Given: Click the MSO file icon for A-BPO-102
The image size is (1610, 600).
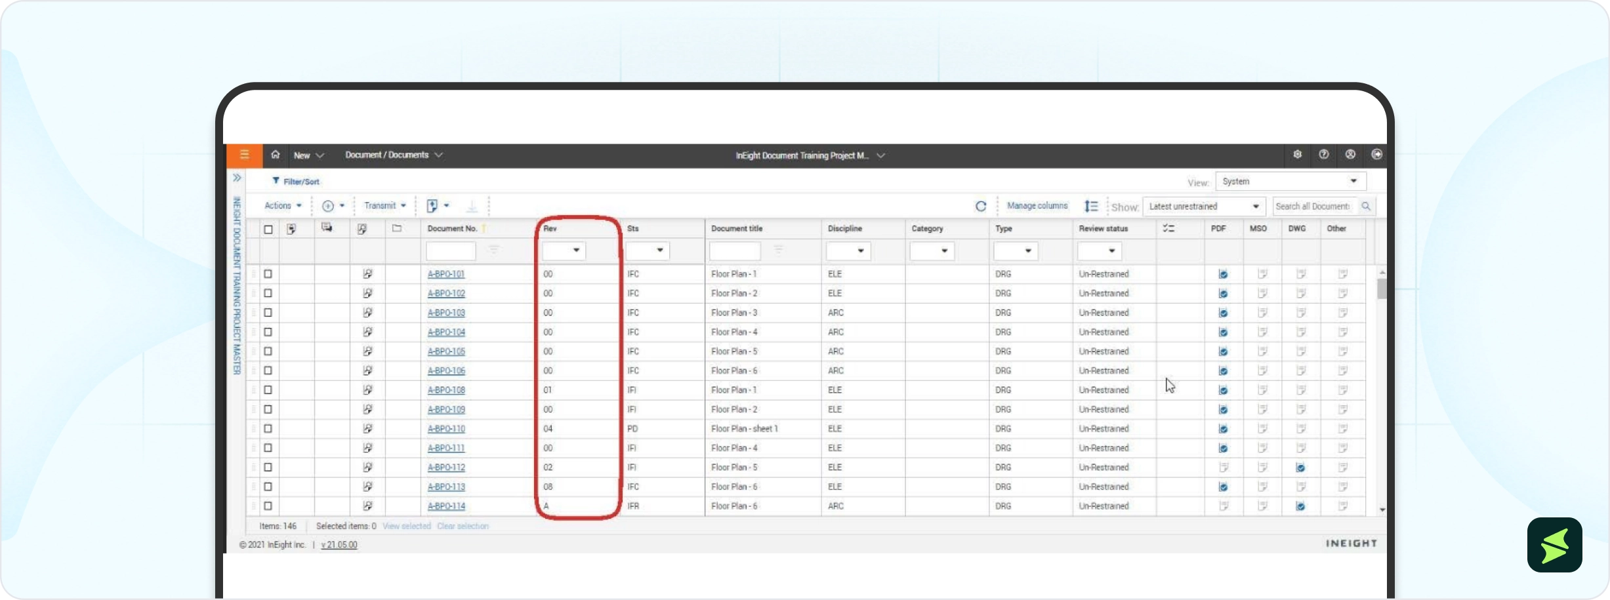Looking at the screenshot, I should (x=1262, y=294).
